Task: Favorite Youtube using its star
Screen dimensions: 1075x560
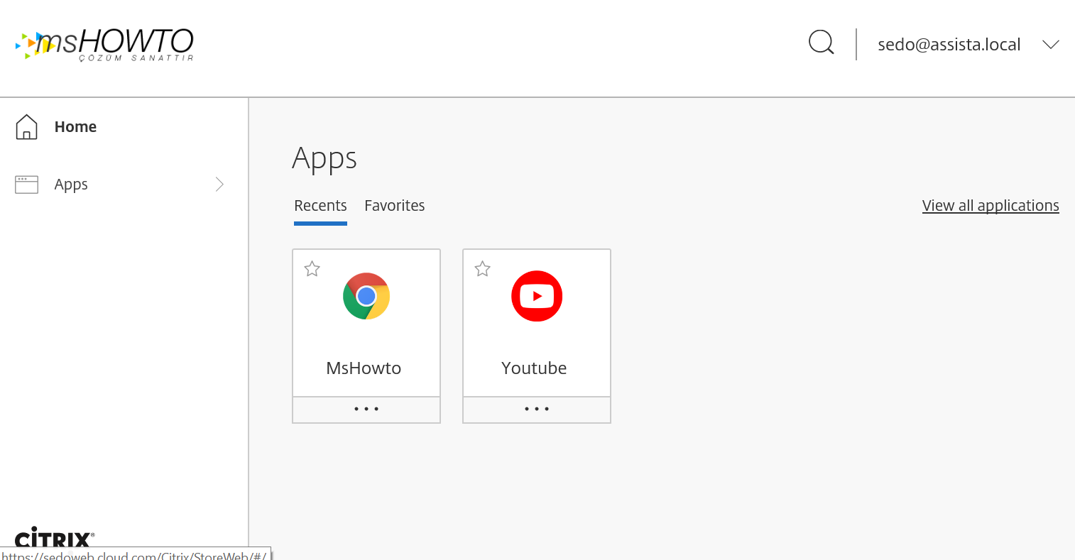Action: (482, 269)
